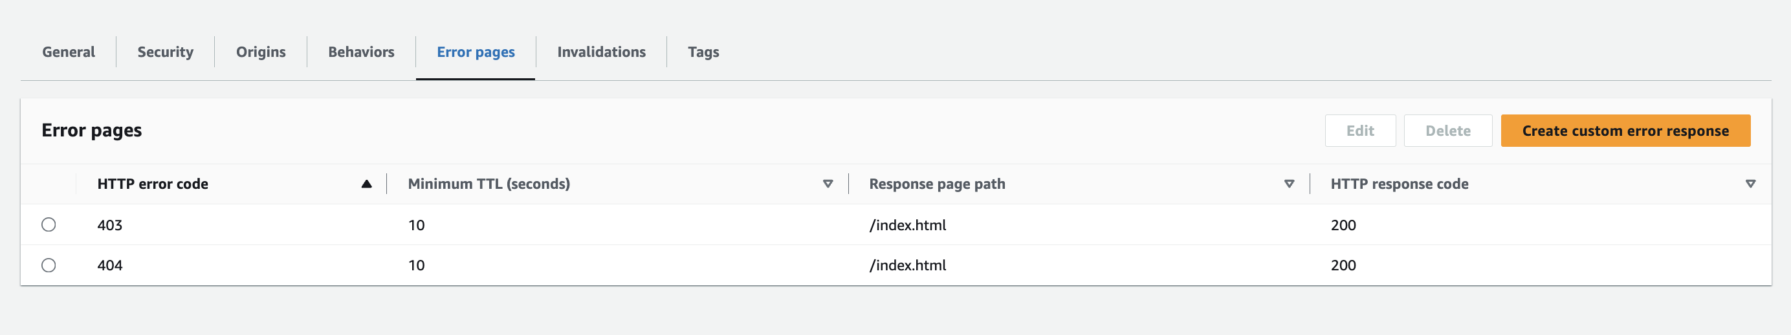Select the 403 error code radio button

[x=49, y=224]
